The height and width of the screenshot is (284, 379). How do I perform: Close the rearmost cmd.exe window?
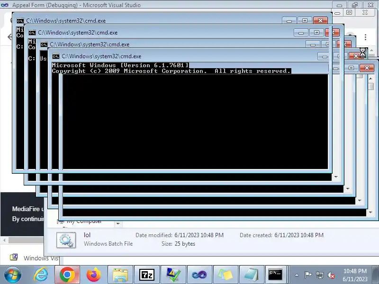click(x=321, y=20)
